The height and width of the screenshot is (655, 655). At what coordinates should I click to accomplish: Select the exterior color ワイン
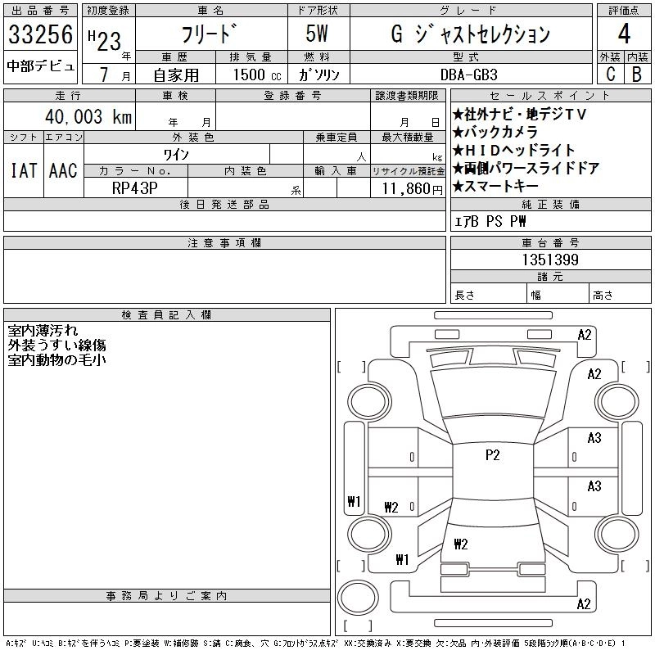pos(176,155)
